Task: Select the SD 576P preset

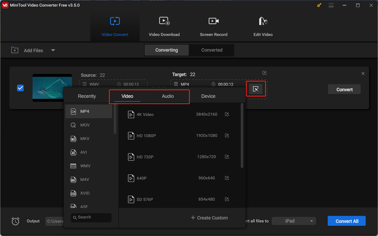Action: [180, 199]
